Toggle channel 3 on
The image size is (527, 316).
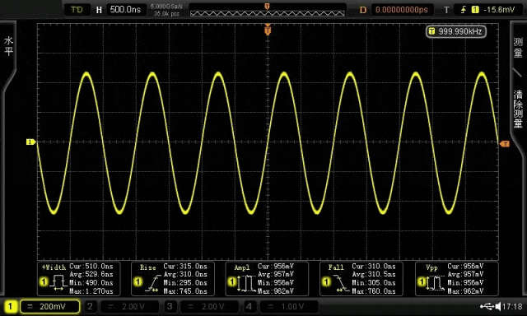click(170, 306)
